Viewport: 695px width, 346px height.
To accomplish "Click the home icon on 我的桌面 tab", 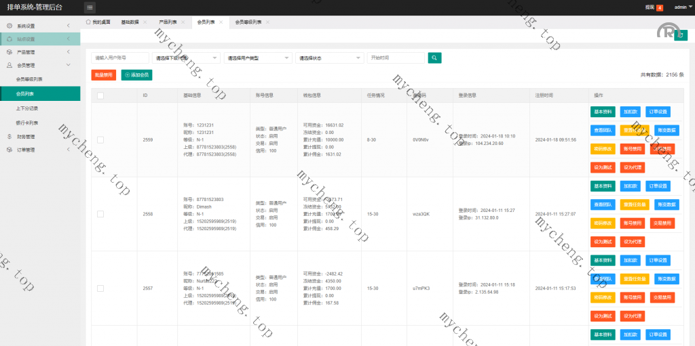I will pyautogui.click(x=88, y=22).
